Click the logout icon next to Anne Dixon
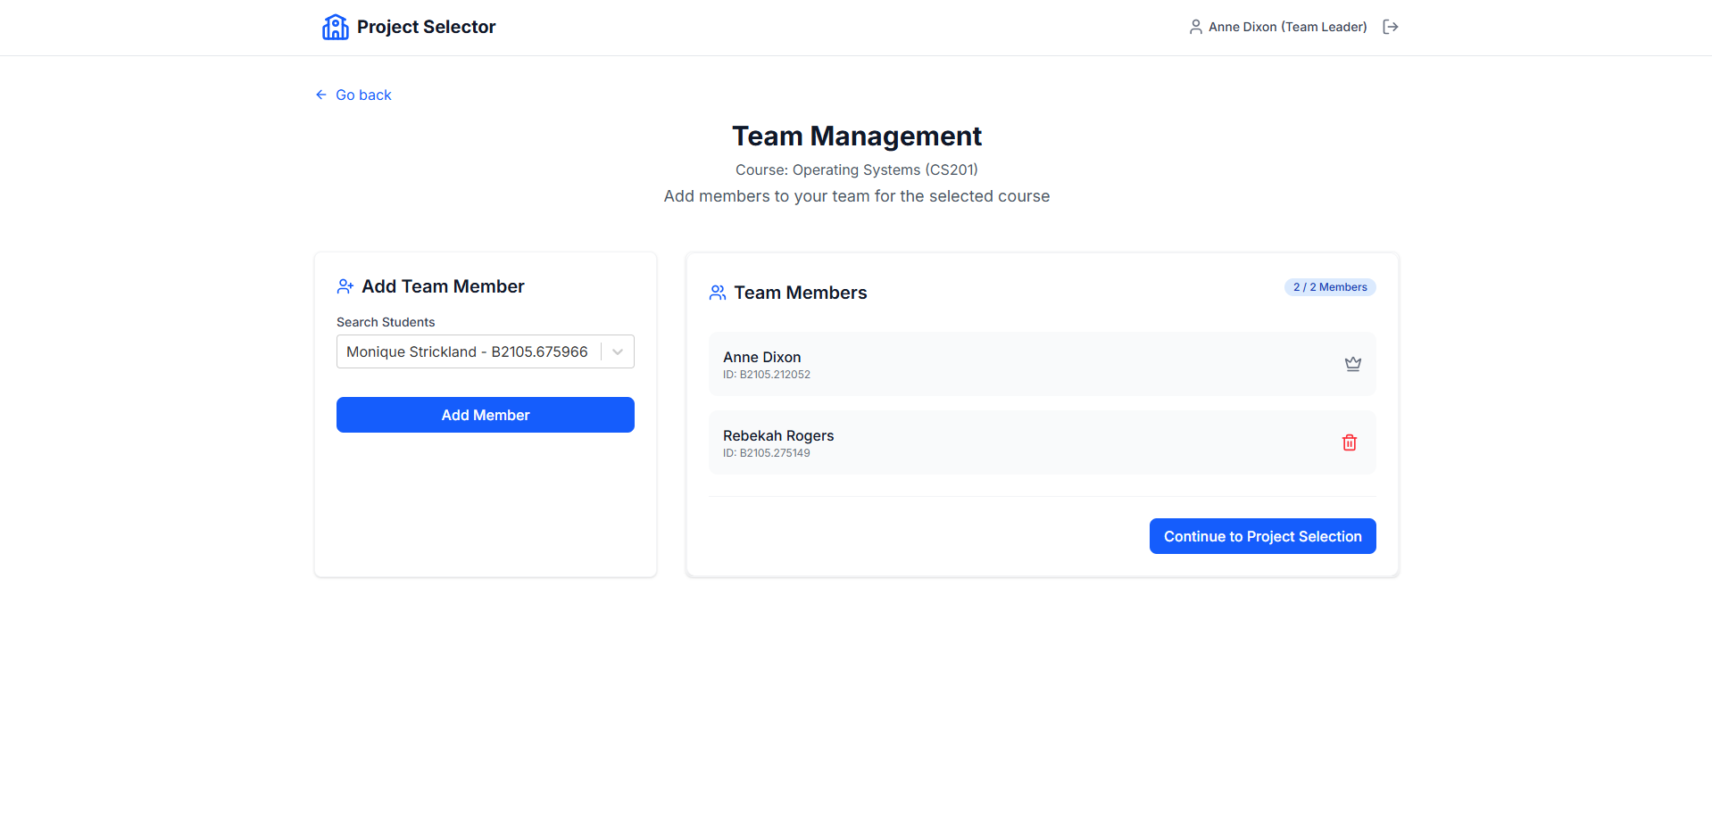The image size is (1712, 818). click(x=1391, y=27)
